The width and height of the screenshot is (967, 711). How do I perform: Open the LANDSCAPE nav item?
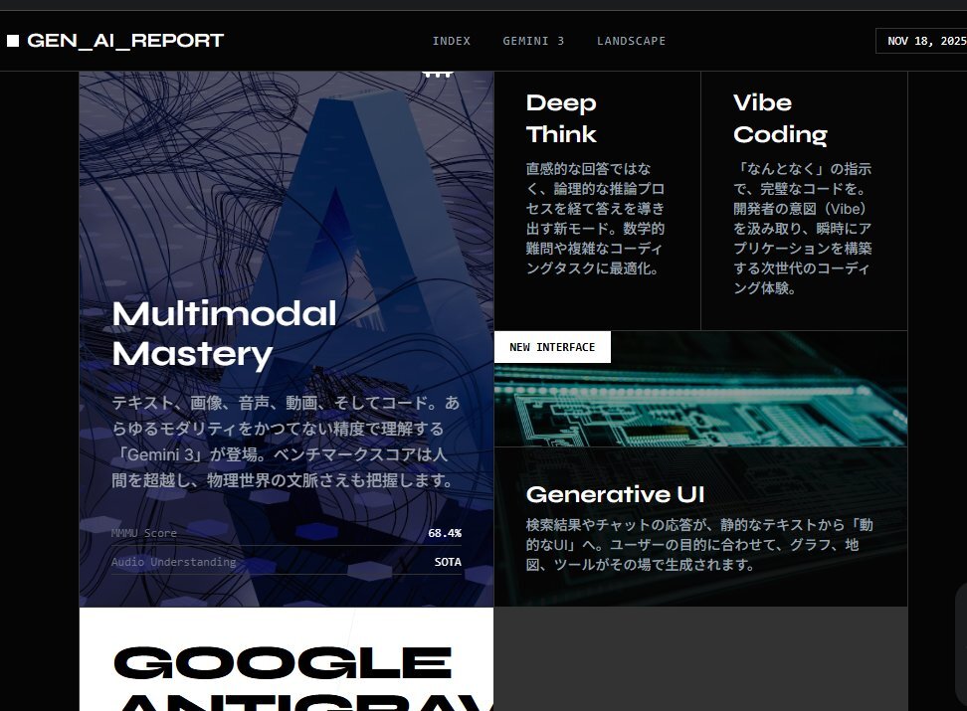point(631,41)
